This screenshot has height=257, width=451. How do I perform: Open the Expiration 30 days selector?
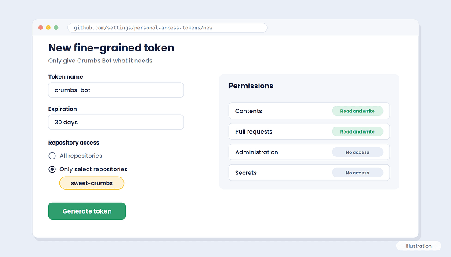116,122
